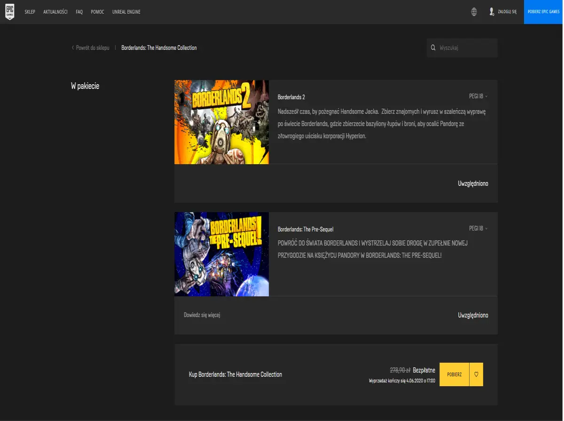The image size is (564, 421).
Task: Click the search magnifier icon
Action: [433, 48]
